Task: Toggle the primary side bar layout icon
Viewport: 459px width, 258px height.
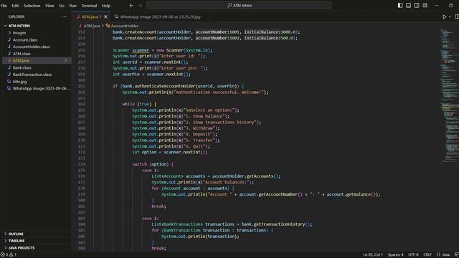Action: coord(400,5)
